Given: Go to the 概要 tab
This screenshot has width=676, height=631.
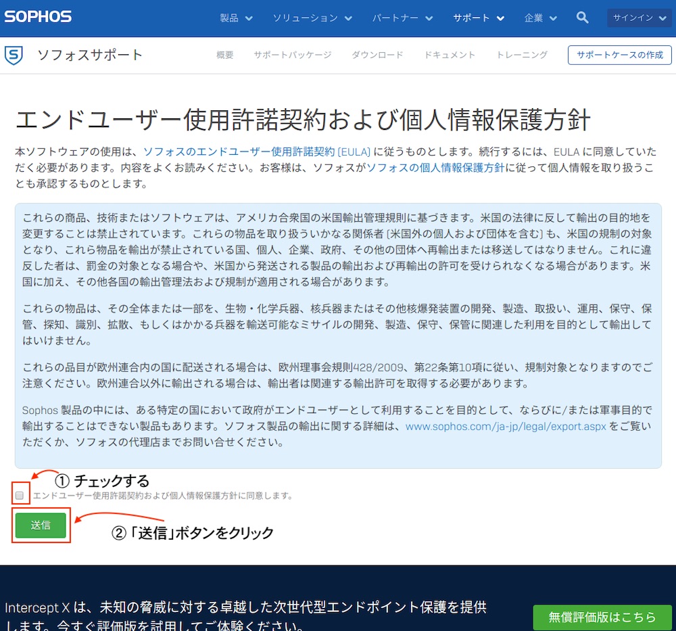Looking at the screenshot, I should [224, 55].
